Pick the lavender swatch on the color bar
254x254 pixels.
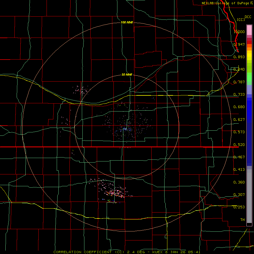pos(249,89)
